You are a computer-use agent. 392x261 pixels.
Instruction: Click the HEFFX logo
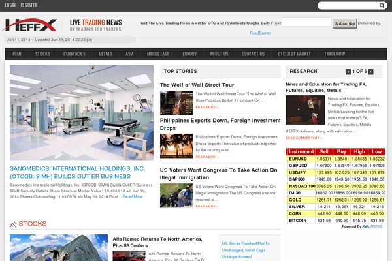pyautogui.click(x=29, y=25)
